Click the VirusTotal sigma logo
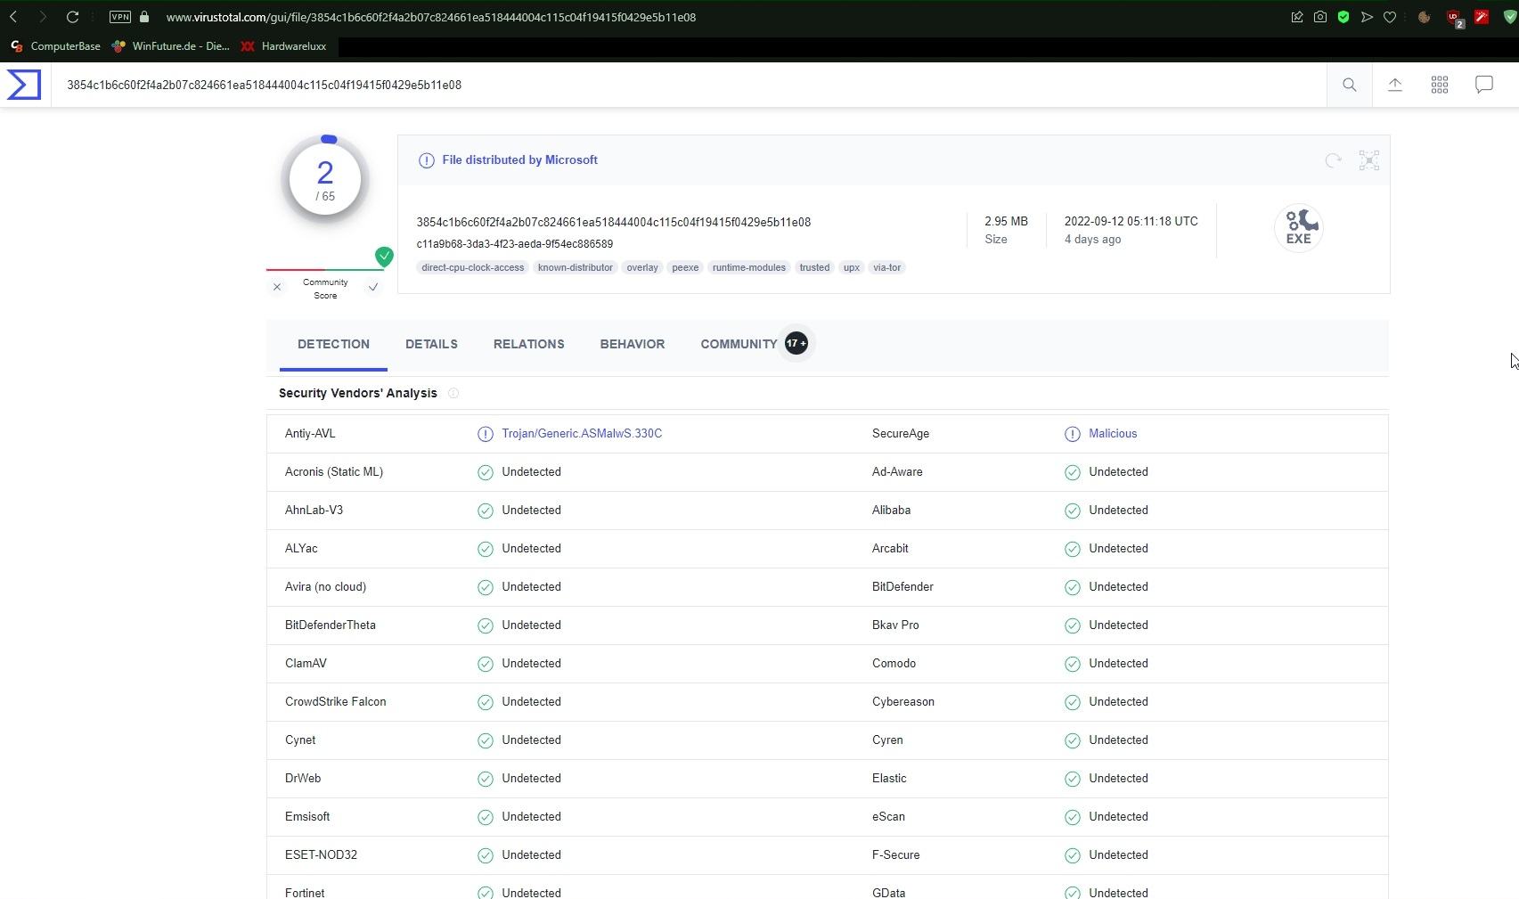Image resolution: width=1519 pixels, height=899 pixels. 24,85
